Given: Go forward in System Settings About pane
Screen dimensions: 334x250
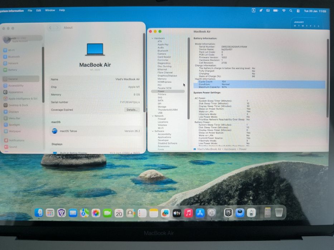Looking at the screenshot, I should click(x=57, y=27).
